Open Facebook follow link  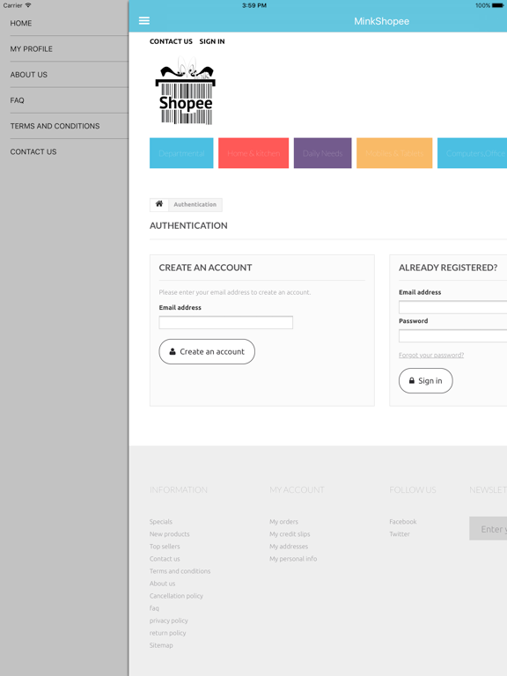pos(402,522)
